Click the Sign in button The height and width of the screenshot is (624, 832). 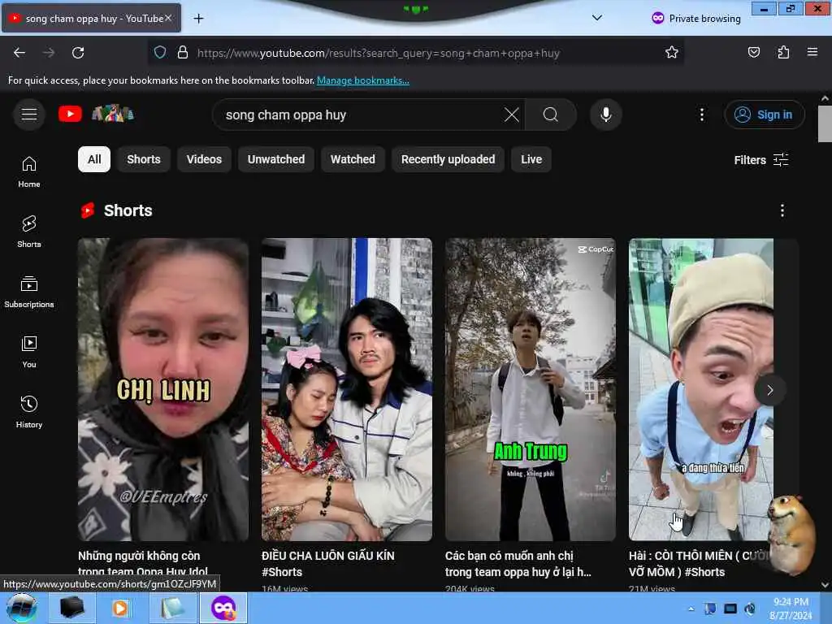pyautogui.click(x=764, y=115)
